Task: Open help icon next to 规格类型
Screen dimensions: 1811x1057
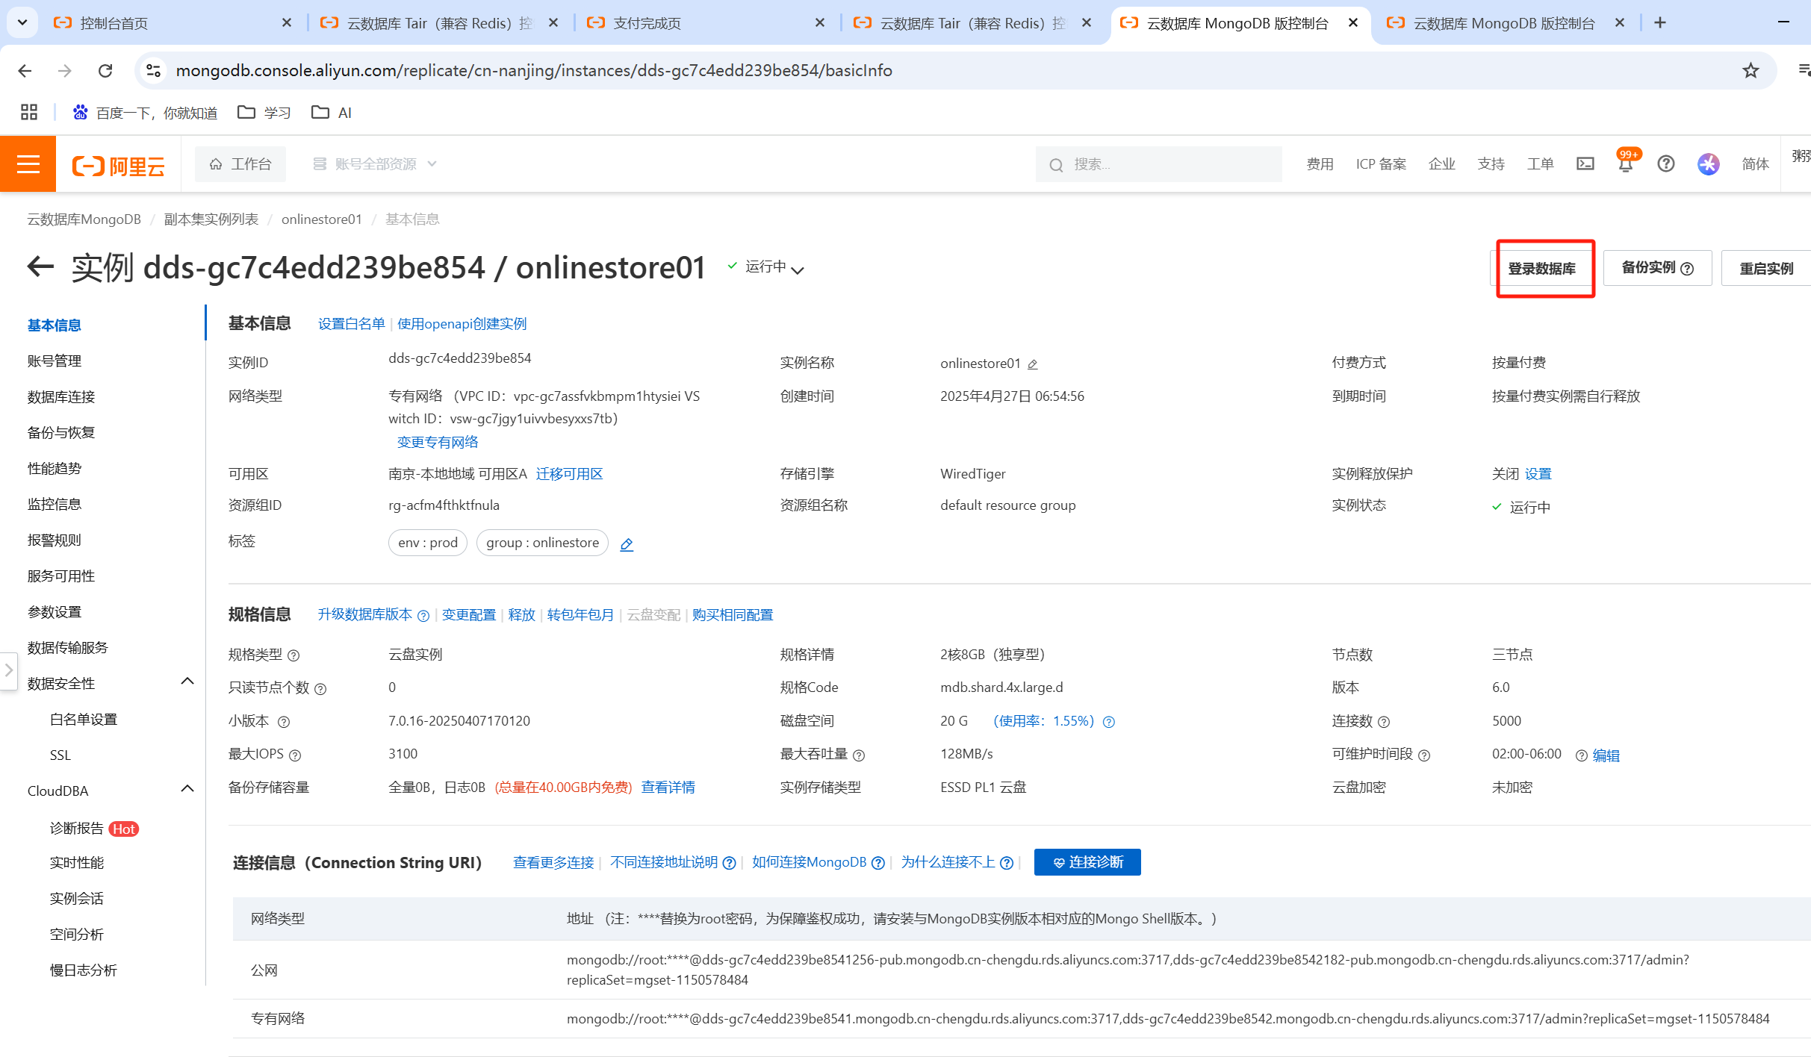Action: click(x=293, y=655)
